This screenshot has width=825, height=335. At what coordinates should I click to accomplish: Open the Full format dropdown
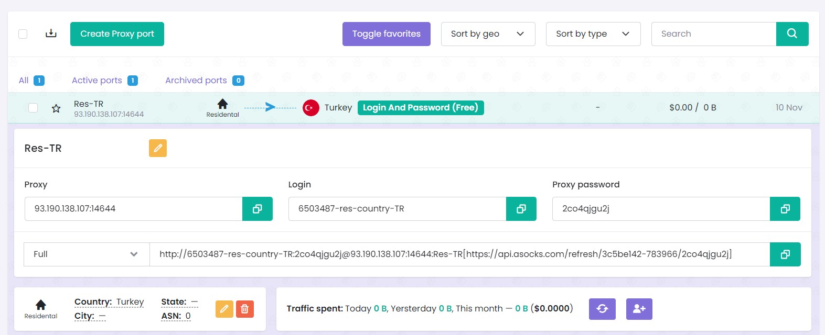click(x=86, y=254)
